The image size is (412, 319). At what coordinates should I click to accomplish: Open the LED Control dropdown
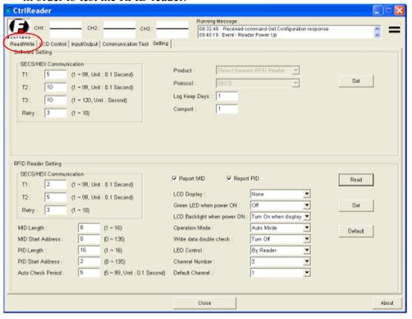point(280,250)
